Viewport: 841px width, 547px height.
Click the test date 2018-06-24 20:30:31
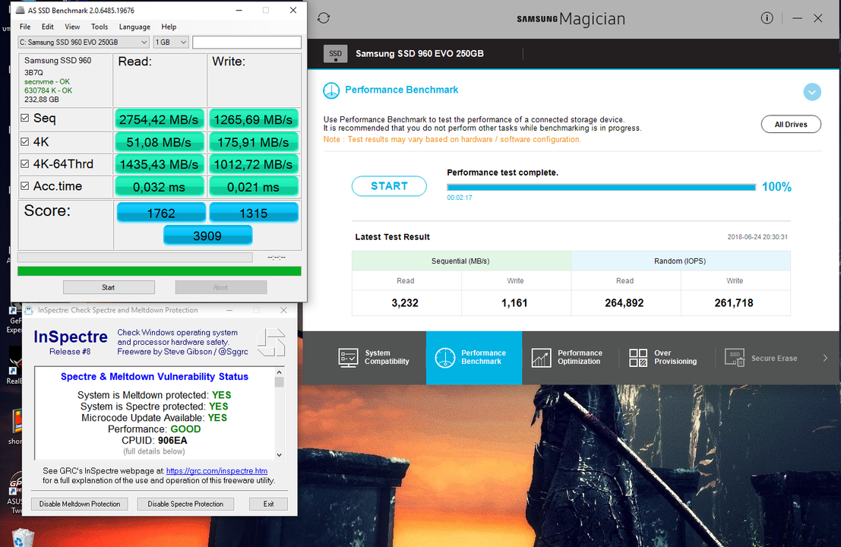(x=757, y=237)
